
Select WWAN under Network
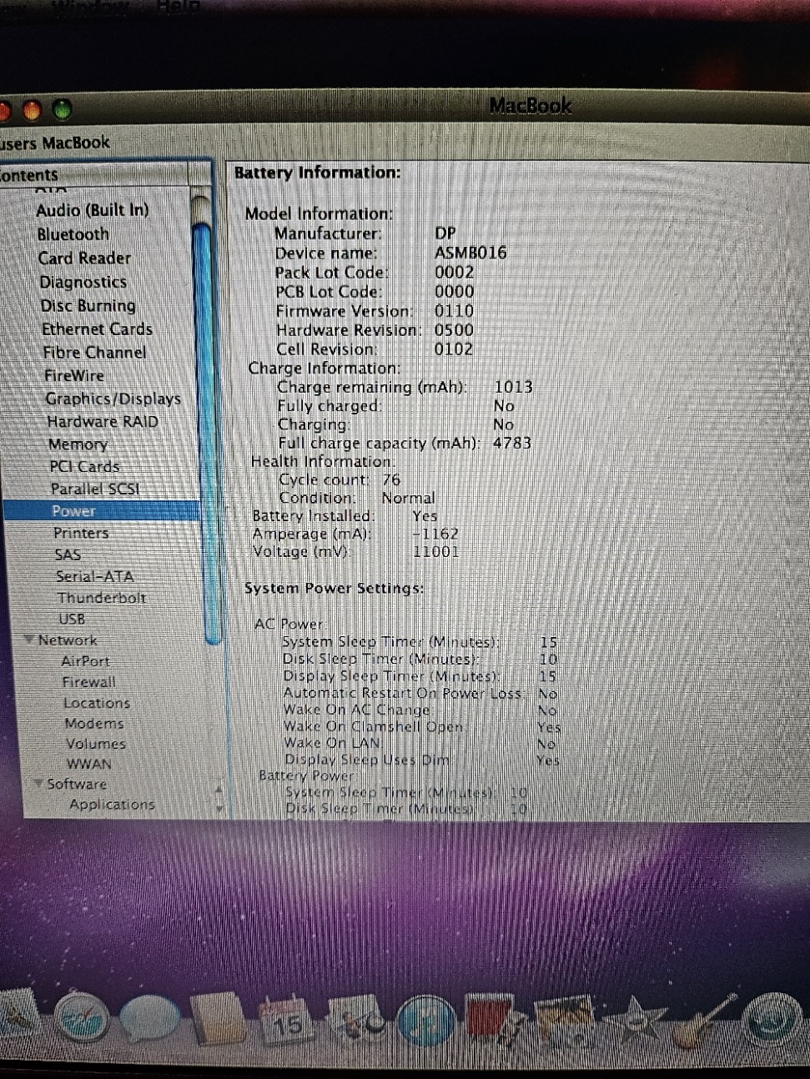[88, 764]
